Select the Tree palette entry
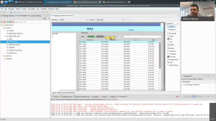This screenshot has width=216, height=121. (x=170, y=62)
